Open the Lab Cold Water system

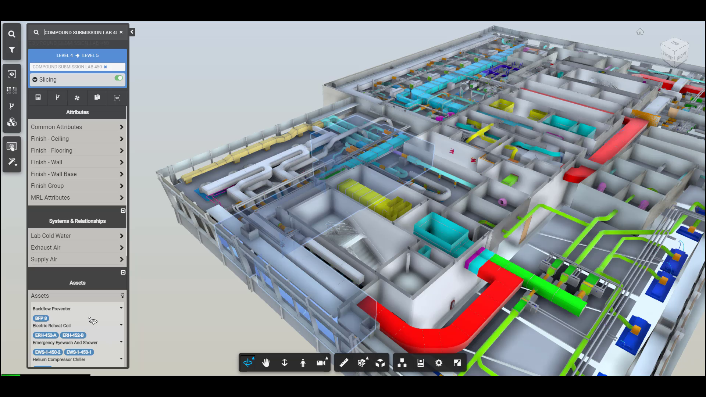(77, 236)
